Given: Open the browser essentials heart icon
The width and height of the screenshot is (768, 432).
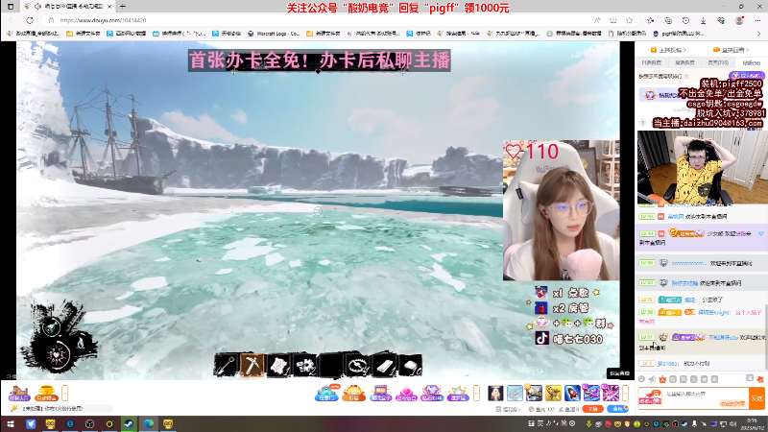Looking at the screenshot, I should pyautogui.click(x=721, y=20).
